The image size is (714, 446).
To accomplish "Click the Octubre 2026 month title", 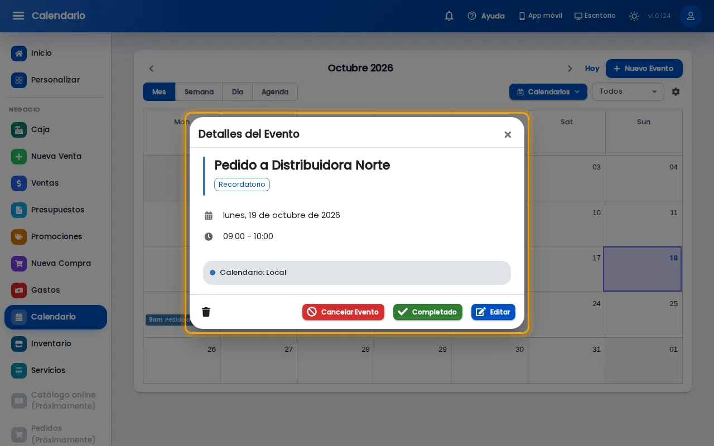I will 360,68.
